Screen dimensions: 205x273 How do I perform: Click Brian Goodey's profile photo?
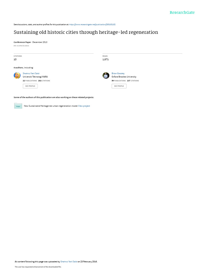[x=106, y=75]
